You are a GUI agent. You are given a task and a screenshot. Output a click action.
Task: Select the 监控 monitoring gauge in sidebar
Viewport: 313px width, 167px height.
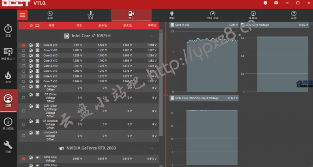(x=8, y=100)
